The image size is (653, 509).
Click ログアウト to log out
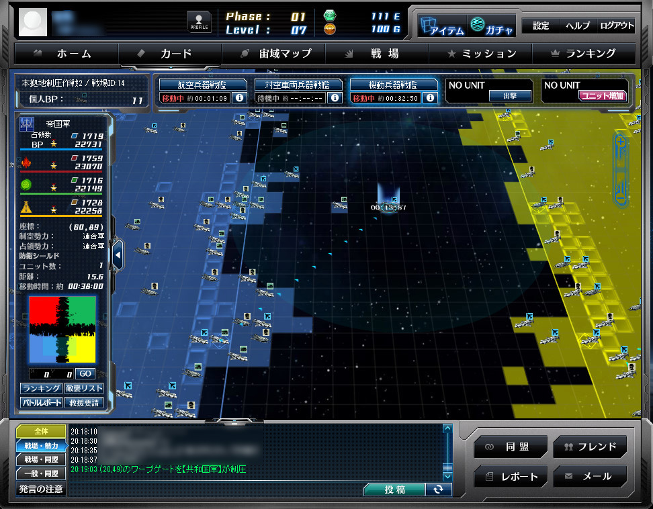click(616, 26)
